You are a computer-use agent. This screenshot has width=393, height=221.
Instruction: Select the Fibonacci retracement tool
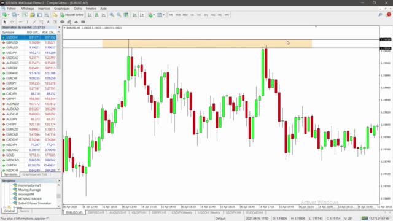(41, 22)
